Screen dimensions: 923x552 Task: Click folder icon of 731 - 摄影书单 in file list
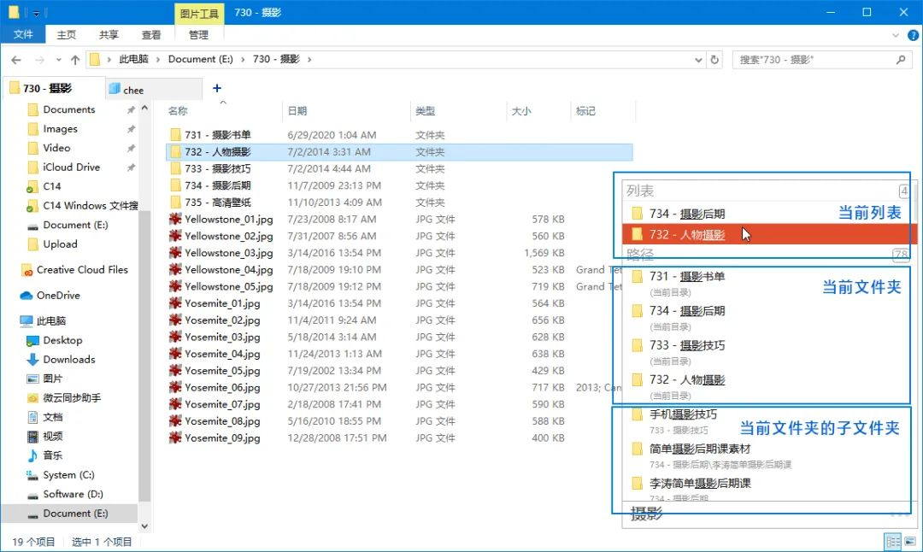tap(175, 135)
